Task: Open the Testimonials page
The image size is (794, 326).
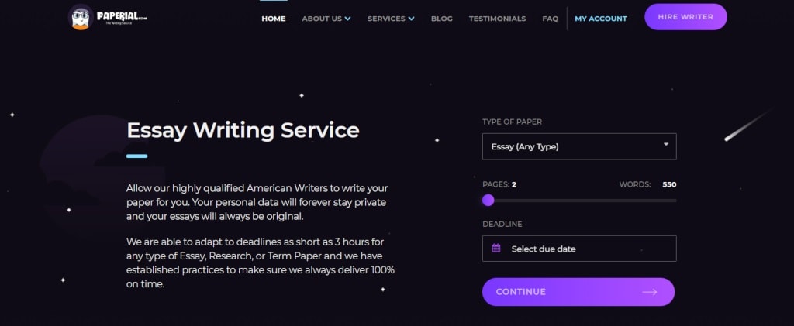Action: [x=497, y=19]
